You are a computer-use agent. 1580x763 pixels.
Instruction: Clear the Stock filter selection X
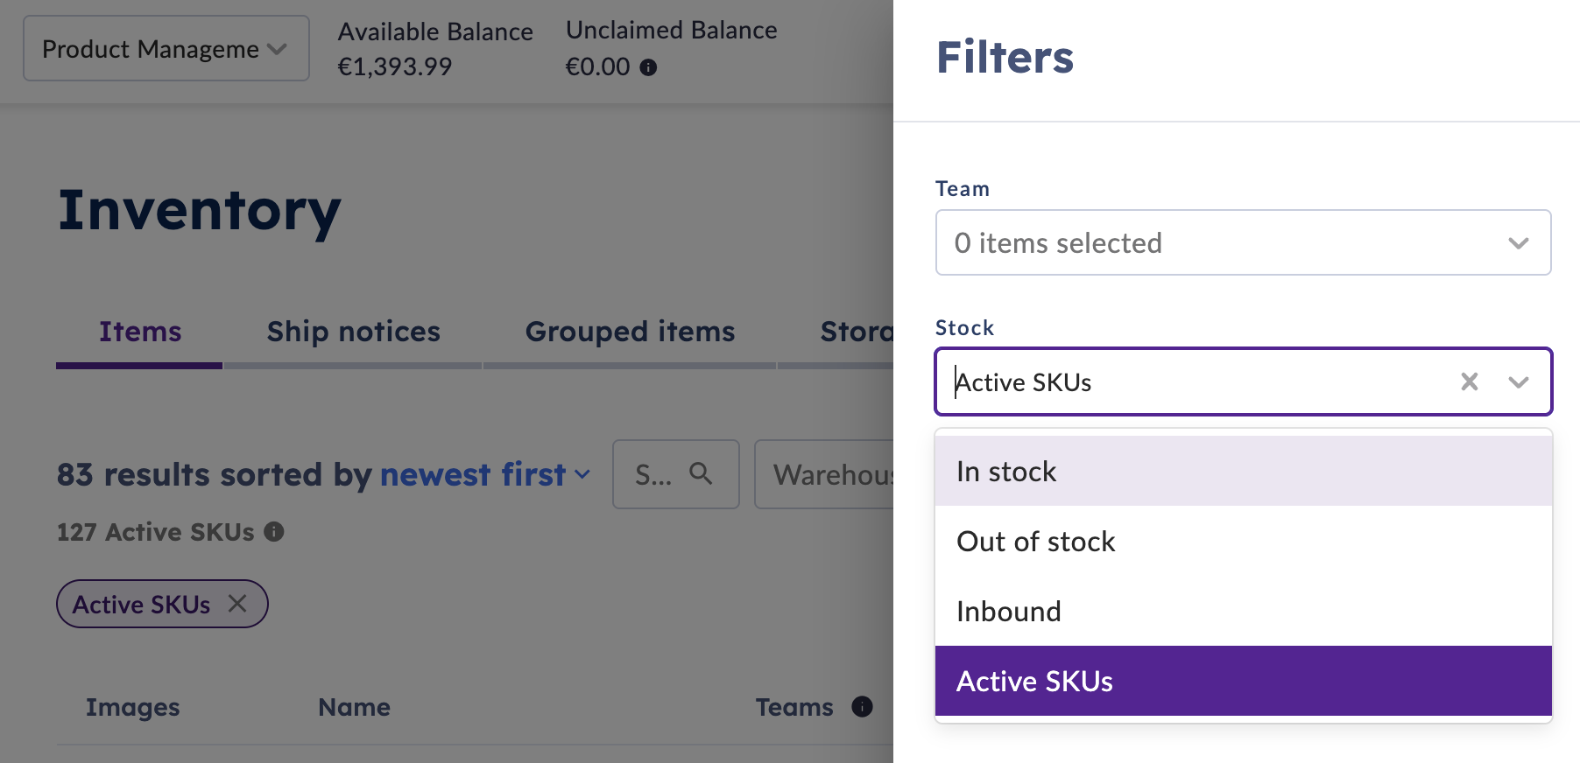(1469, 381)
